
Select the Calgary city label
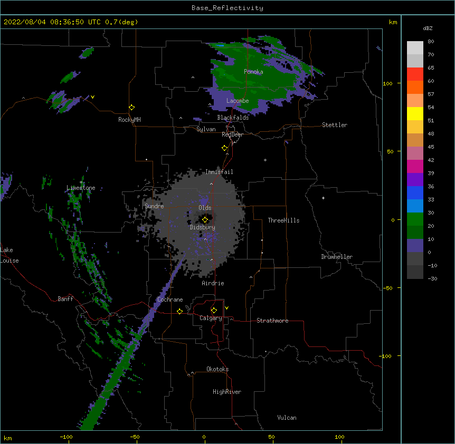211,318
